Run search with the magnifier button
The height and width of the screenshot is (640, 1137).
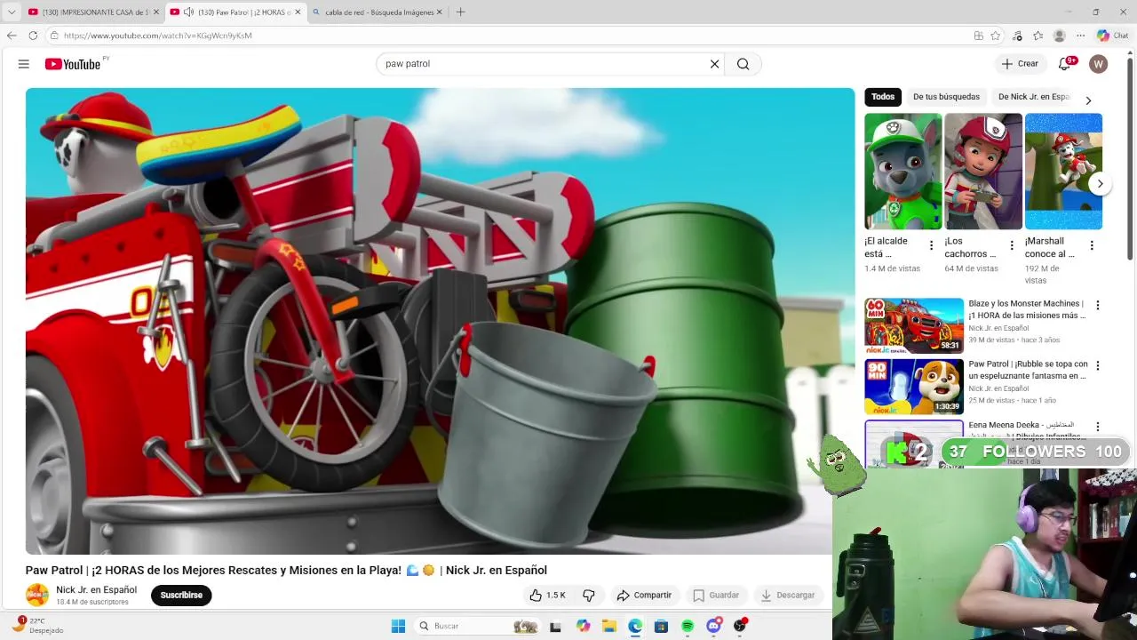[x=743, y=64]
